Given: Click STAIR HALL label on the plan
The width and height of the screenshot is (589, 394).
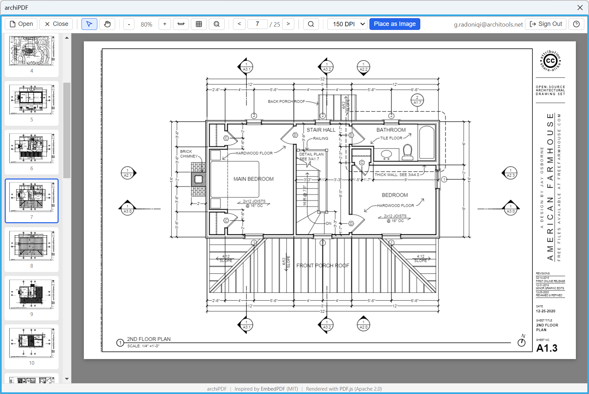Looking at the screenshot, I should tap(321, 130).
